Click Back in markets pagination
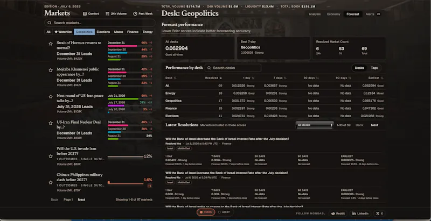431x221 pixels. coord(54,199)
